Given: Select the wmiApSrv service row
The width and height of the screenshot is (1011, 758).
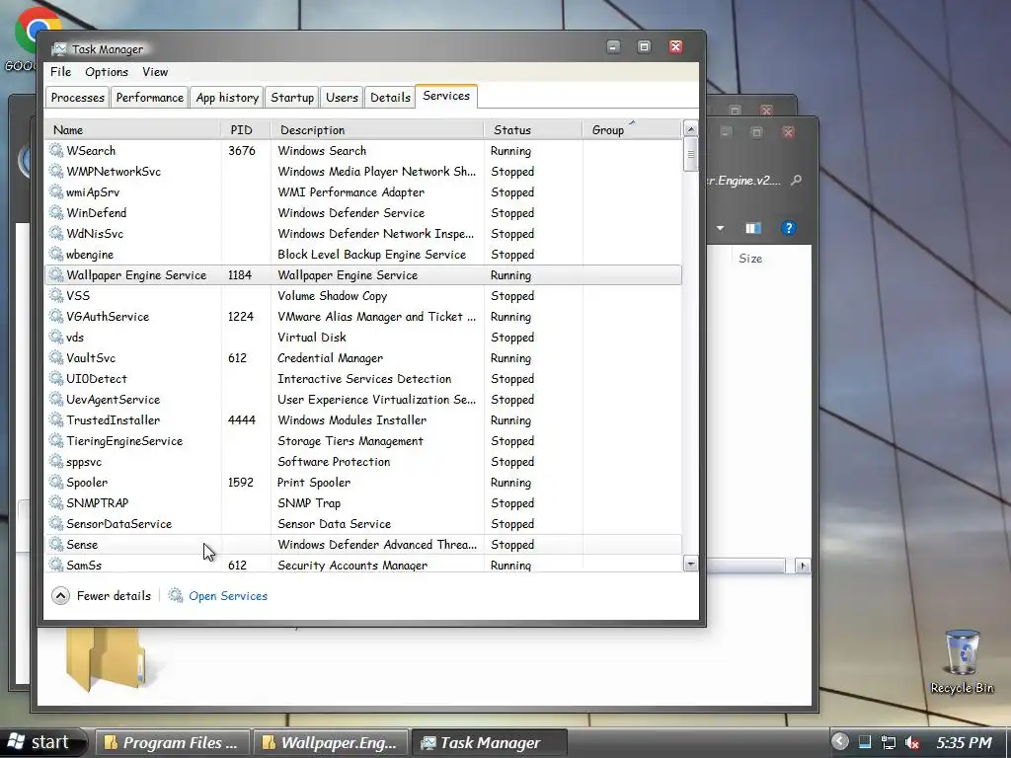Looking at the screenshot, I should pos(363,192).
